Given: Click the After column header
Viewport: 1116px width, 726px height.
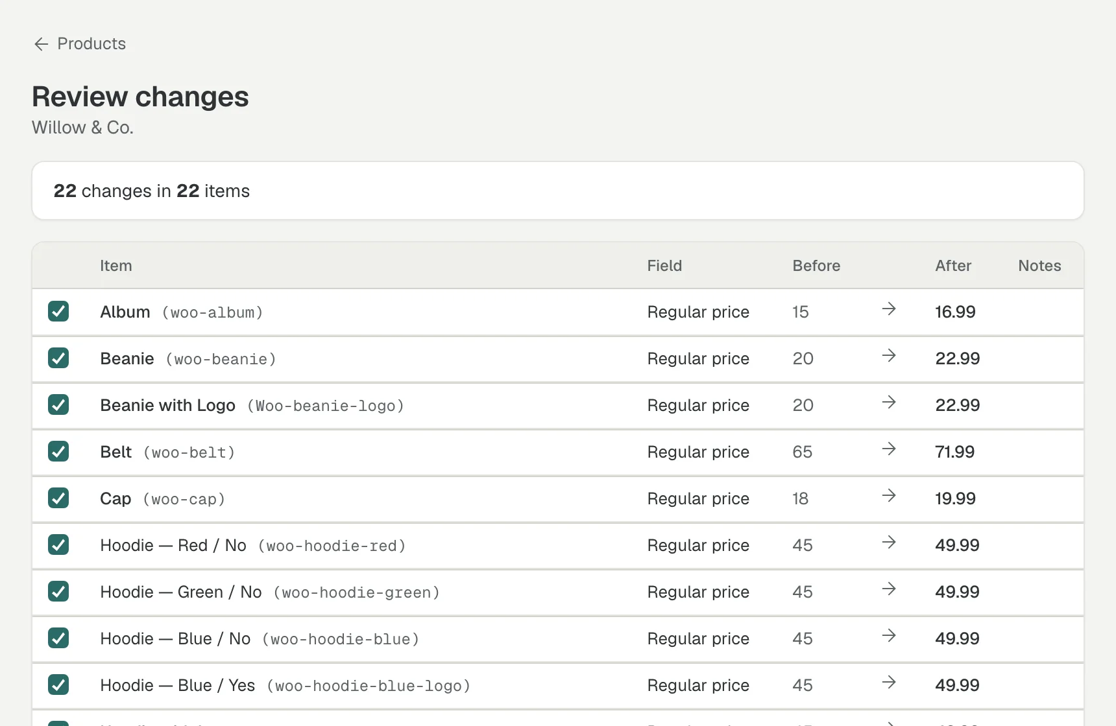Looking at the screenshot, I should pos(953,266).
